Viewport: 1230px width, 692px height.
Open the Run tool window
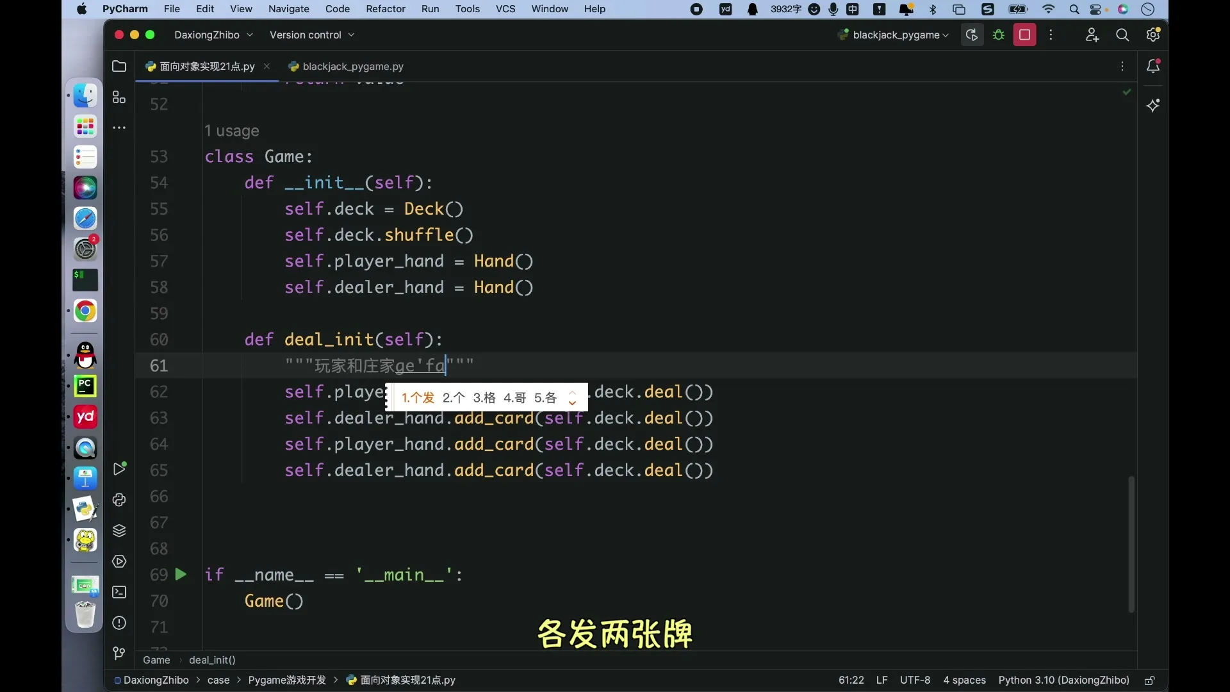(x=119, y=469)
